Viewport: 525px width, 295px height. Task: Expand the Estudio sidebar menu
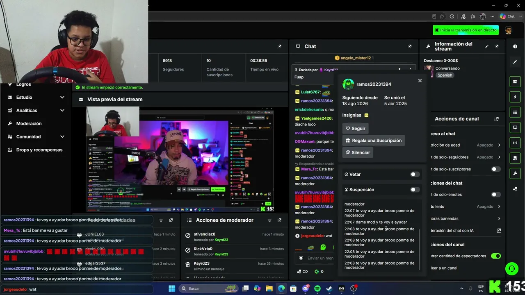(x=37, y=98)
